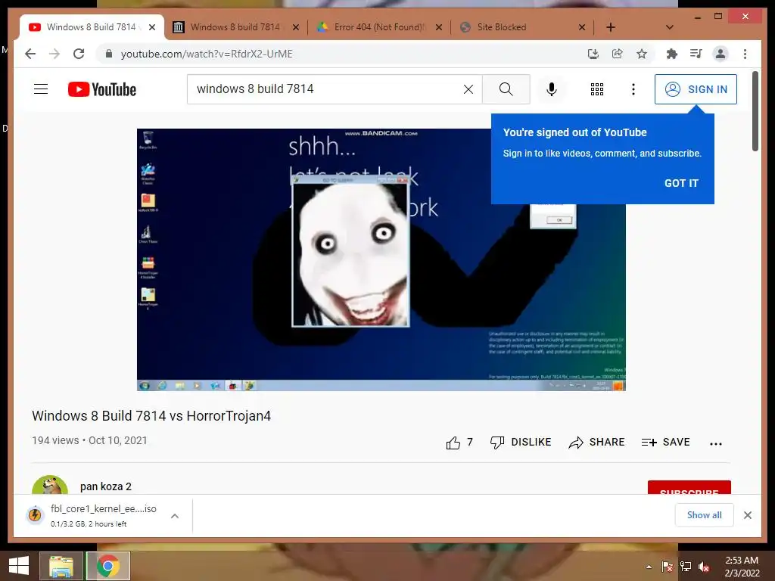
Task: Open the taskbar clock showing 2:53 AM
Action: [x=742, y=567]
